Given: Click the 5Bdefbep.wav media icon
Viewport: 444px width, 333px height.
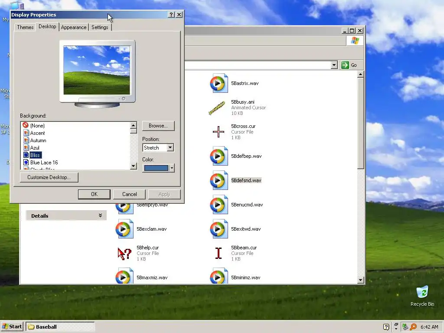Looking at the screenshot, I should click(x=219, y=156).
